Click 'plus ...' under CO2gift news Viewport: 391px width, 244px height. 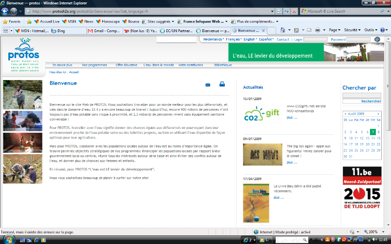click(291, 118)
